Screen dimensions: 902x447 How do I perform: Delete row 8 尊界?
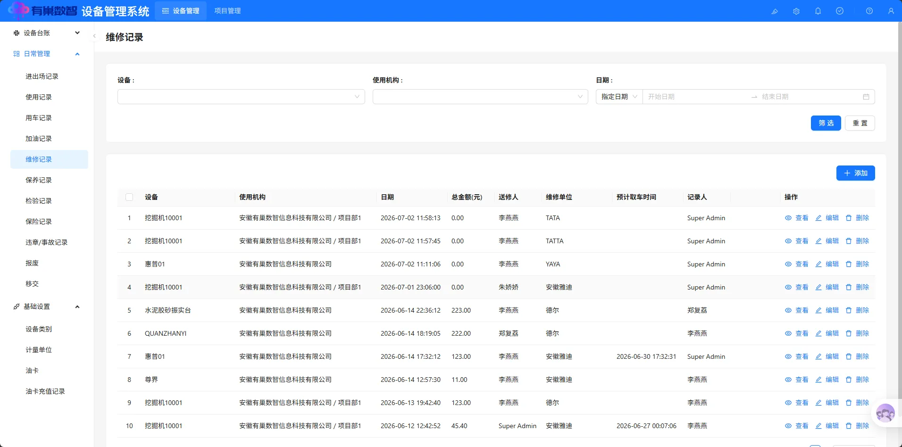click(857, 380)
